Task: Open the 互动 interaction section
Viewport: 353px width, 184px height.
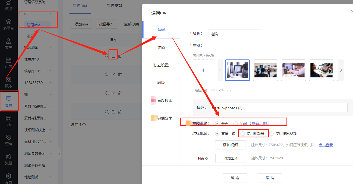Action: pyautogui.click(x=9, y=121)
